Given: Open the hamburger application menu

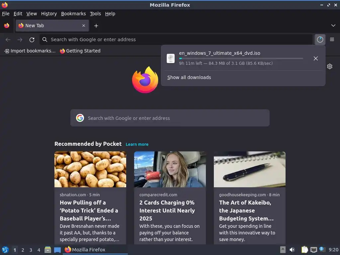Looking at the screenshot, I should click(x=332, y=40).
